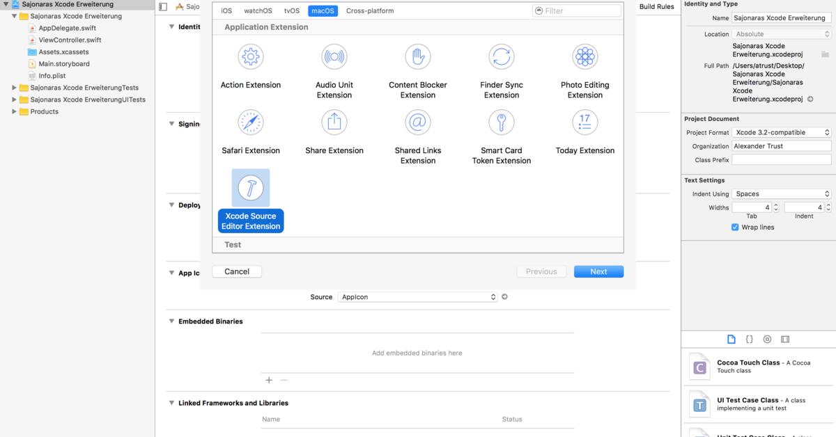
Task: Select UI Test Case Class template icon
Action: pyautogui.click(x=699, y=404)
